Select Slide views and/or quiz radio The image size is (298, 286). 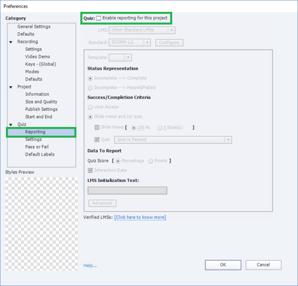click(90, 117)
